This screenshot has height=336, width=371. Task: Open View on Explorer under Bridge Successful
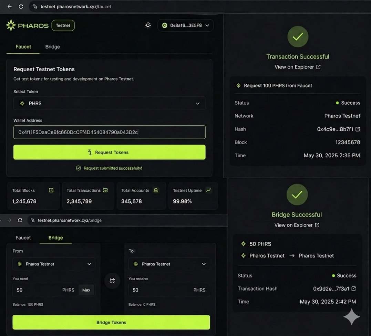pos(297,225)
